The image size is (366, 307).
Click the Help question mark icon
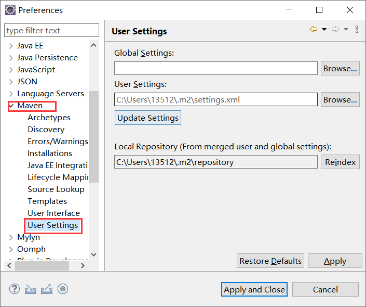tap(15, 289)
